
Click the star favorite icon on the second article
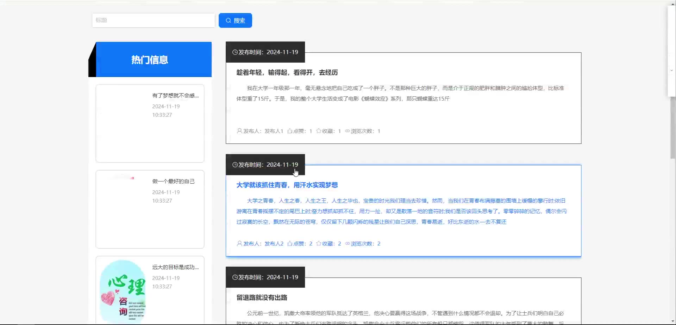(319, 244)
